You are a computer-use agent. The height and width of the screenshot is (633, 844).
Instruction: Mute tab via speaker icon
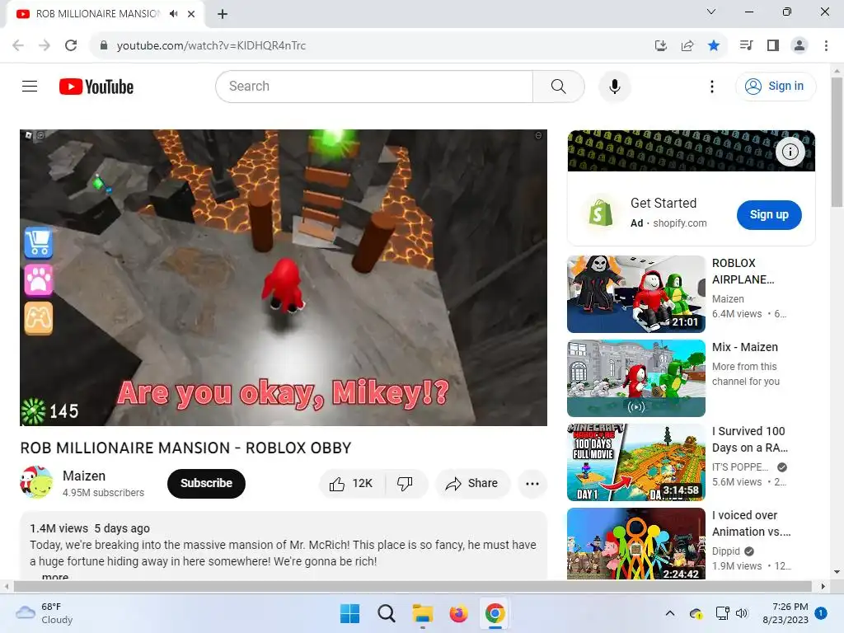tap(173, 14)
